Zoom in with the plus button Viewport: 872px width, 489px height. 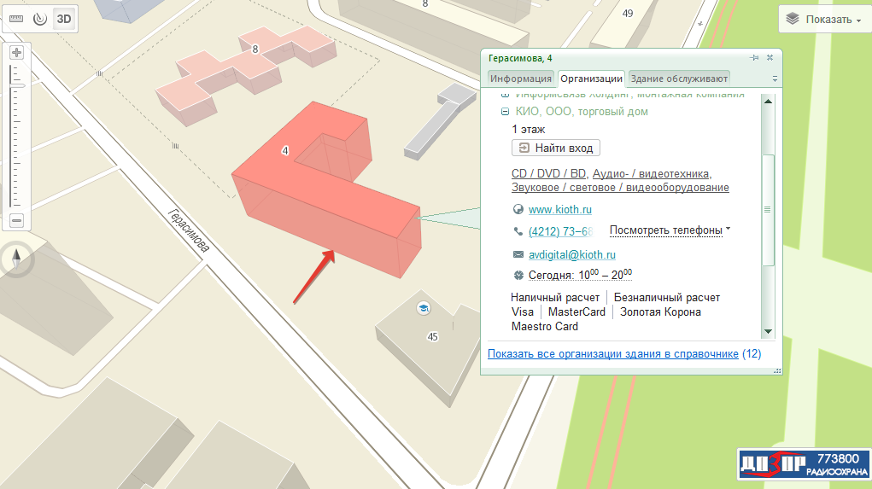pos(17,53)
